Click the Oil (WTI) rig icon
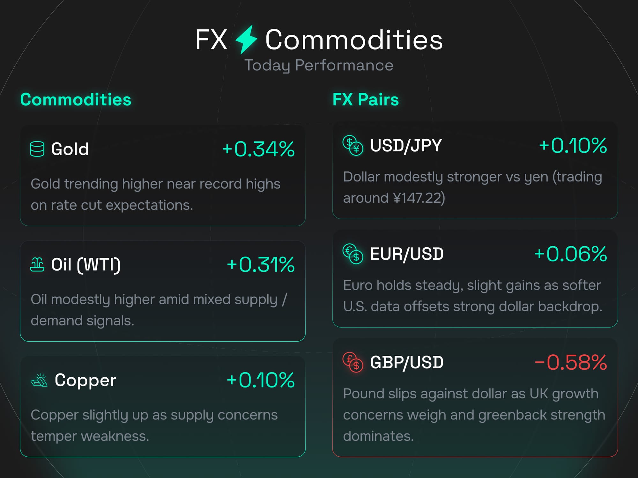The image size is (638, 478). click(x=37, y=264)
